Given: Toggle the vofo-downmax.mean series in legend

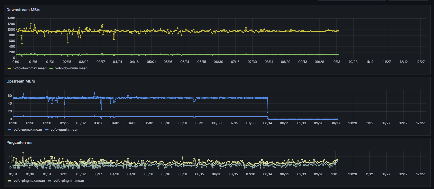Looking at the screenshot, I should click(x=30, y=68).
